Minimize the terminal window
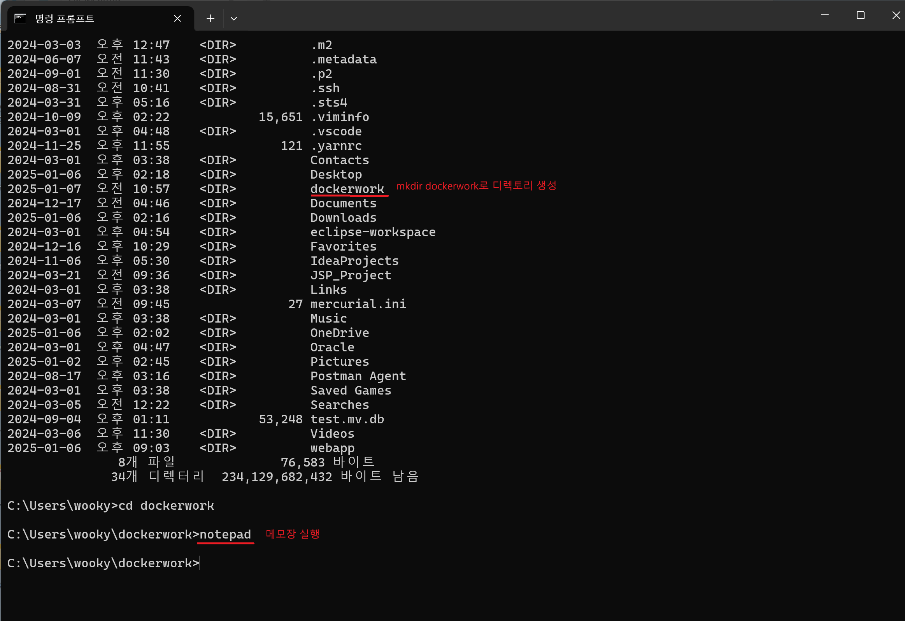This screenshot has height=621, width=905. [825, 15]
